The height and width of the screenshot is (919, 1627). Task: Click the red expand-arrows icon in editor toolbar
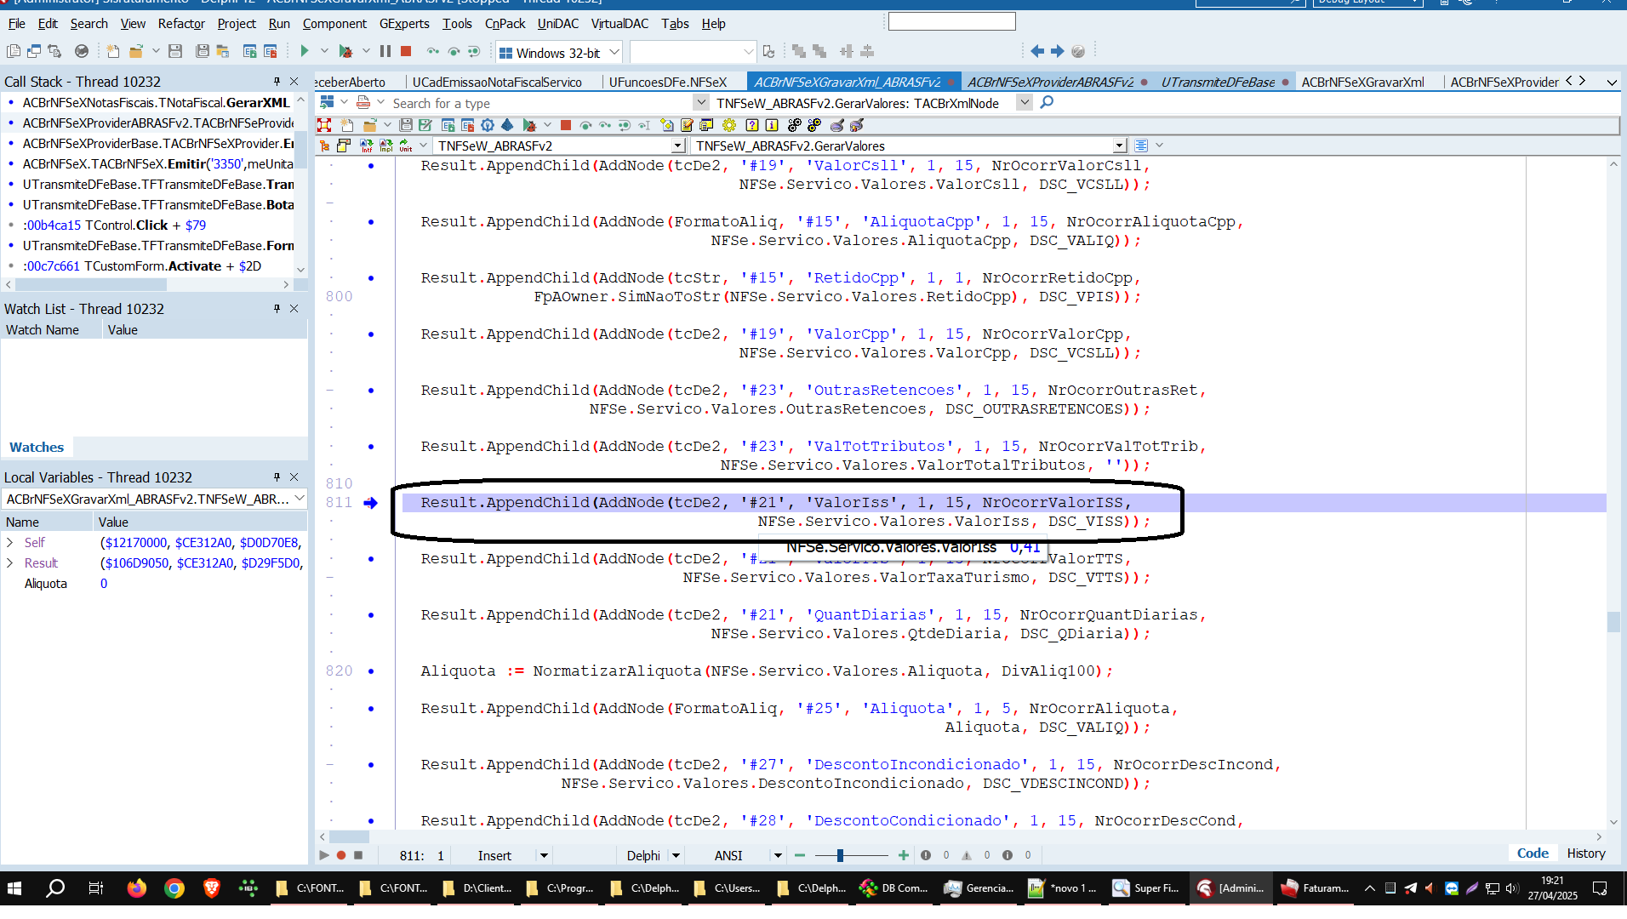pyautogui.click(x=324, y=125)
